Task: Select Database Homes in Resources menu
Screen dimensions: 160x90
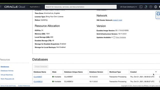Action: [7, 71]
